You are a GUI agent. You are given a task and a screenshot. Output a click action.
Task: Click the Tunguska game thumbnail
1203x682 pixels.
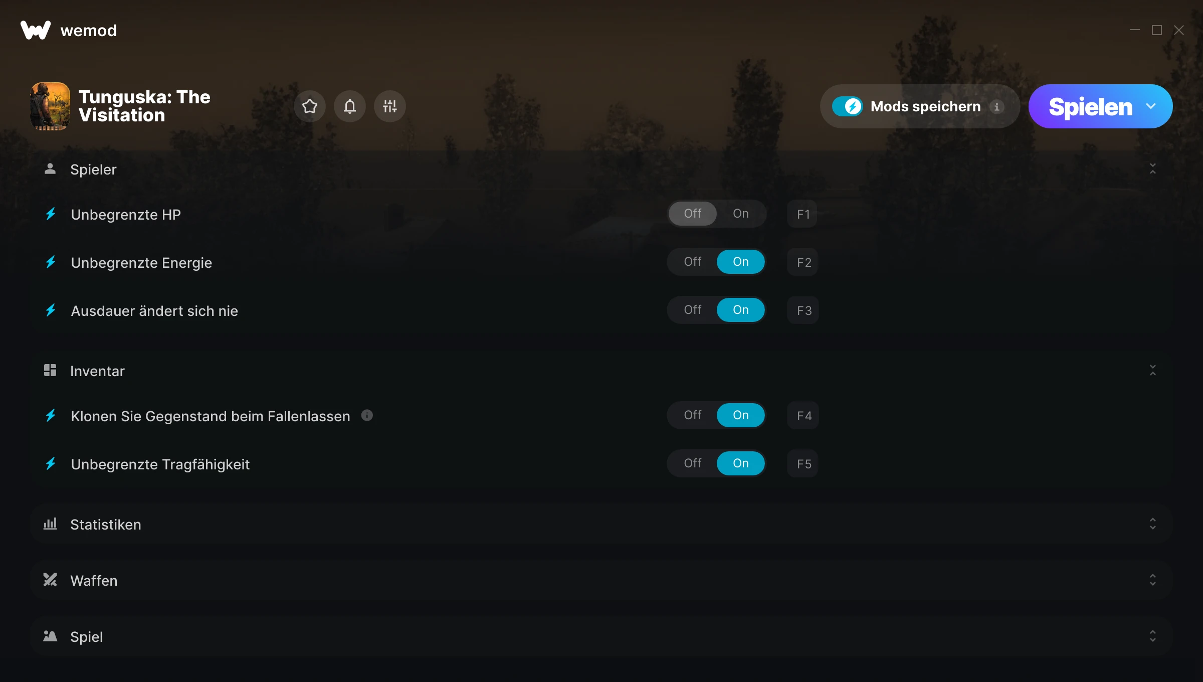[50, 106]
